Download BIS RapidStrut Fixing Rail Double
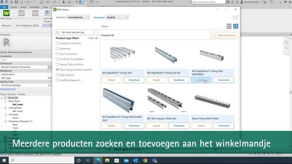292x164 pixels. pyautogui.click(x=134, y=126)
